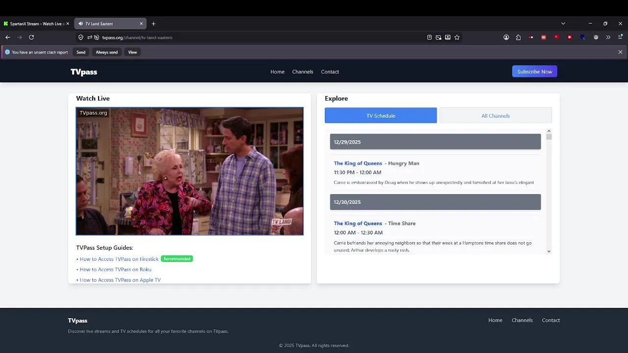Click the red heart-shaped extension icon

point(556,37)
